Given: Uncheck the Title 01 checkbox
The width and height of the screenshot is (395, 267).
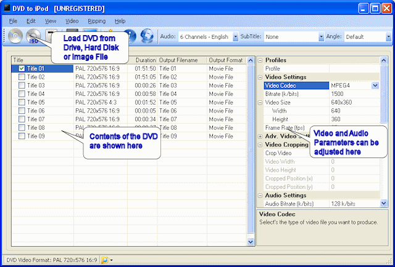Looking at the screenshot, I should pyautogui.click(x=22, y=69).
